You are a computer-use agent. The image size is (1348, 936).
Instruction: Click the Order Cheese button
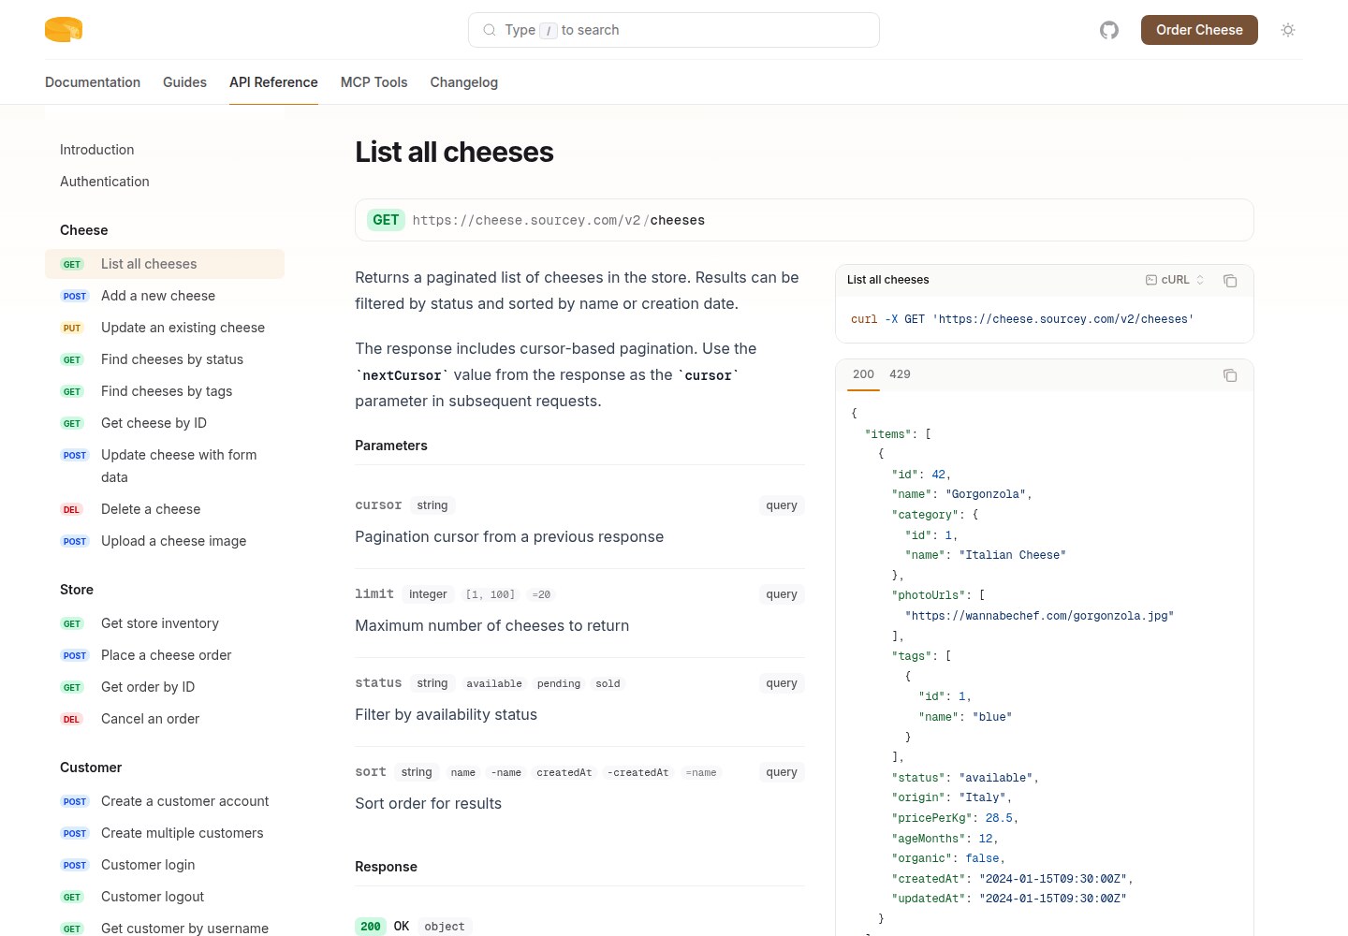click(x=1199, y=30)
